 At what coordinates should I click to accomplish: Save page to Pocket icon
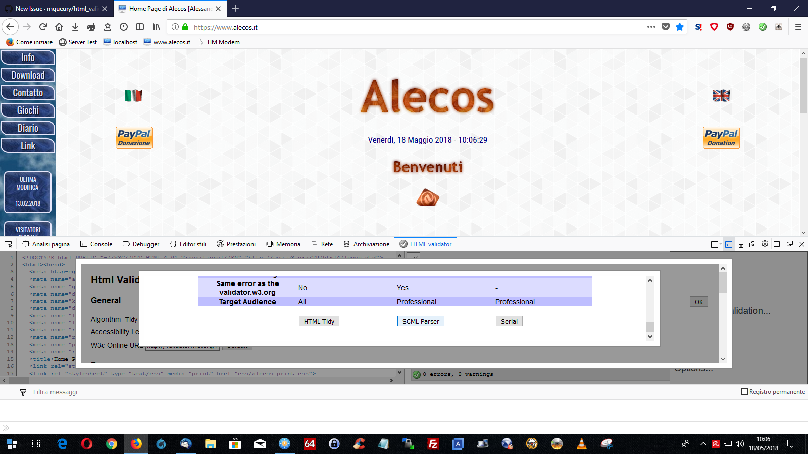(x=666, y=27)
